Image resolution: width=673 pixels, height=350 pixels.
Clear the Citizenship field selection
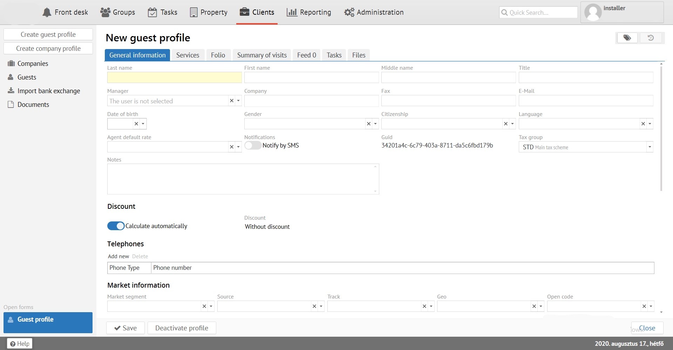coord(505,124)
